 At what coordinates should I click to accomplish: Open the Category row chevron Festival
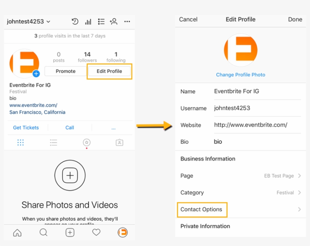(x=299, y=192)
